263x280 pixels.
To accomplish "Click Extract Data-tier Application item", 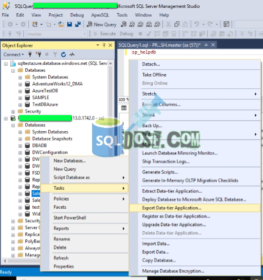I will pos(172,191).
